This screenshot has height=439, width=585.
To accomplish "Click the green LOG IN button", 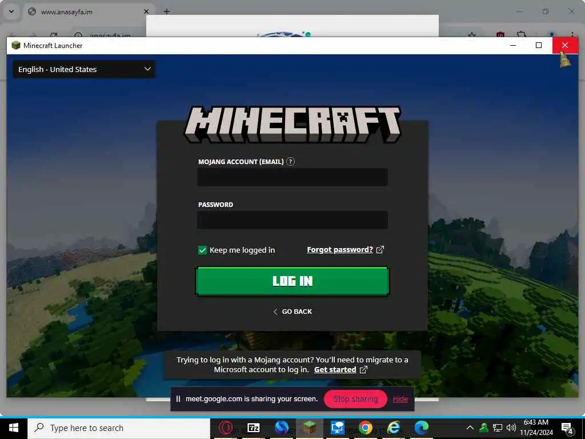I will (x=292, y=281).
